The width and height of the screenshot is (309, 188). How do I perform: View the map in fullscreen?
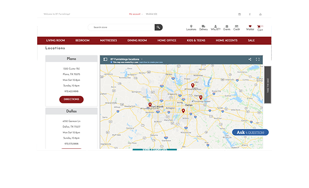click(x=258, y=59)
